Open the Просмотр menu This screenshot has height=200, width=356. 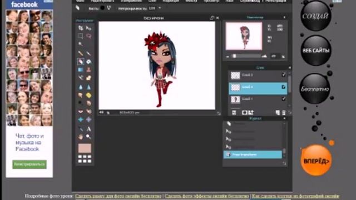point(211,1)
